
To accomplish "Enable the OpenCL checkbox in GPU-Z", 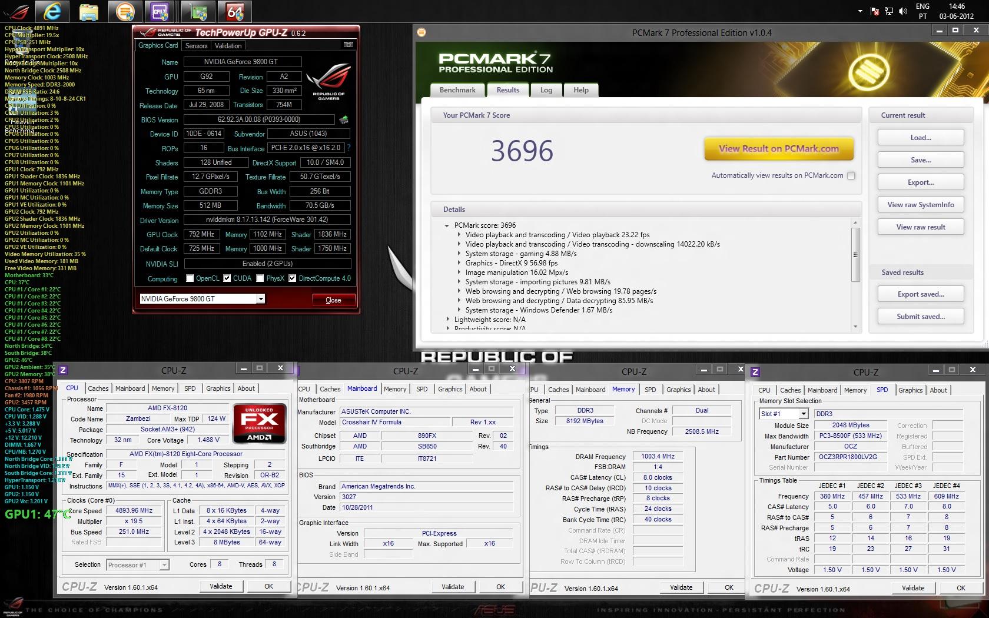I will (190, 278).
